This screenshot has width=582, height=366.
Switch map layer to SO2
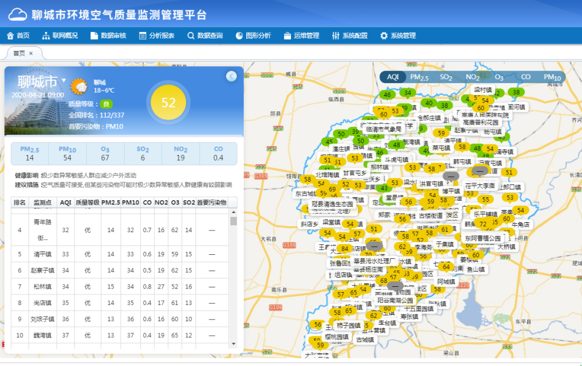click(446, 77)
